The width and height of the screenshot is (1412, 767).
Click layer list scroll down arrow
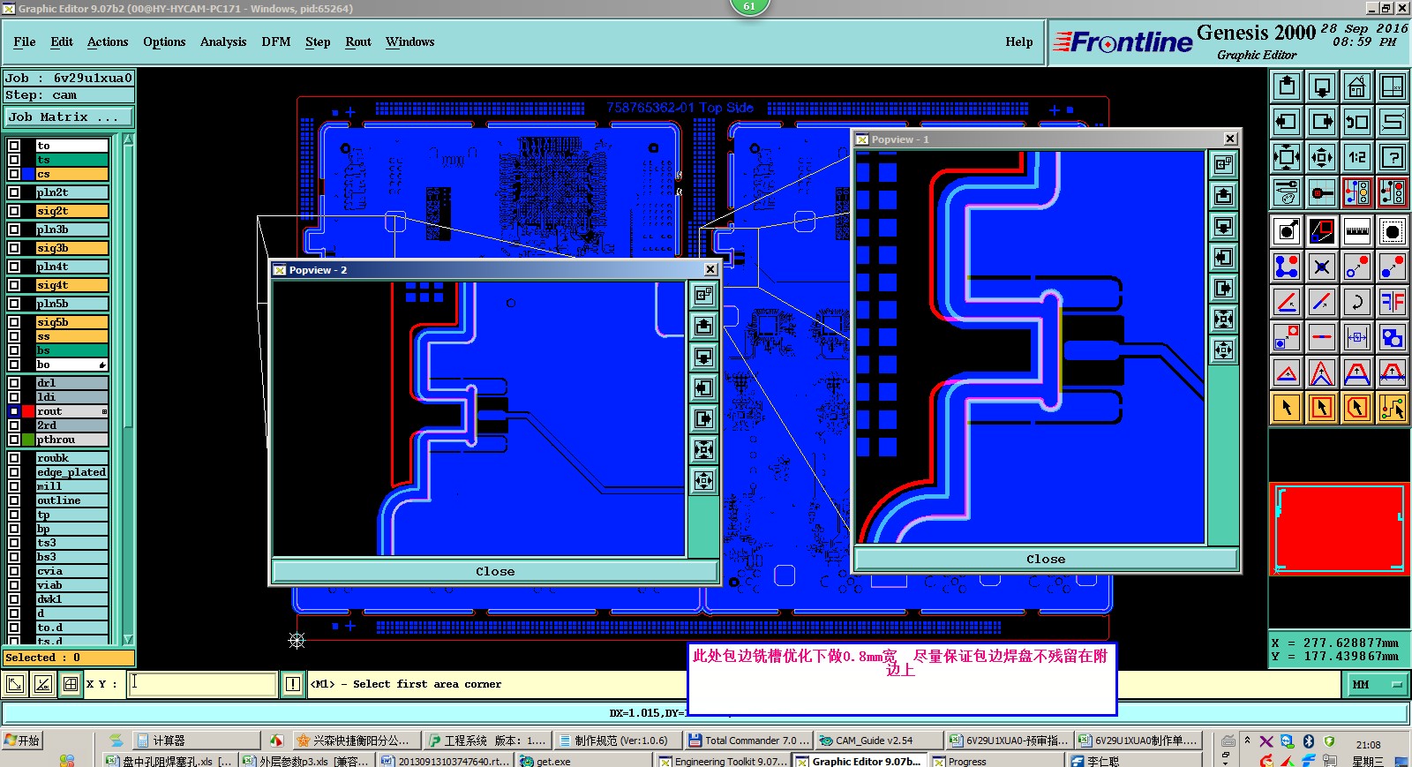(x=129, y=639)
